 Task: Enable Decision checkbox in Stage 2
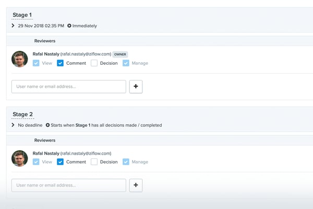point(94,162)
